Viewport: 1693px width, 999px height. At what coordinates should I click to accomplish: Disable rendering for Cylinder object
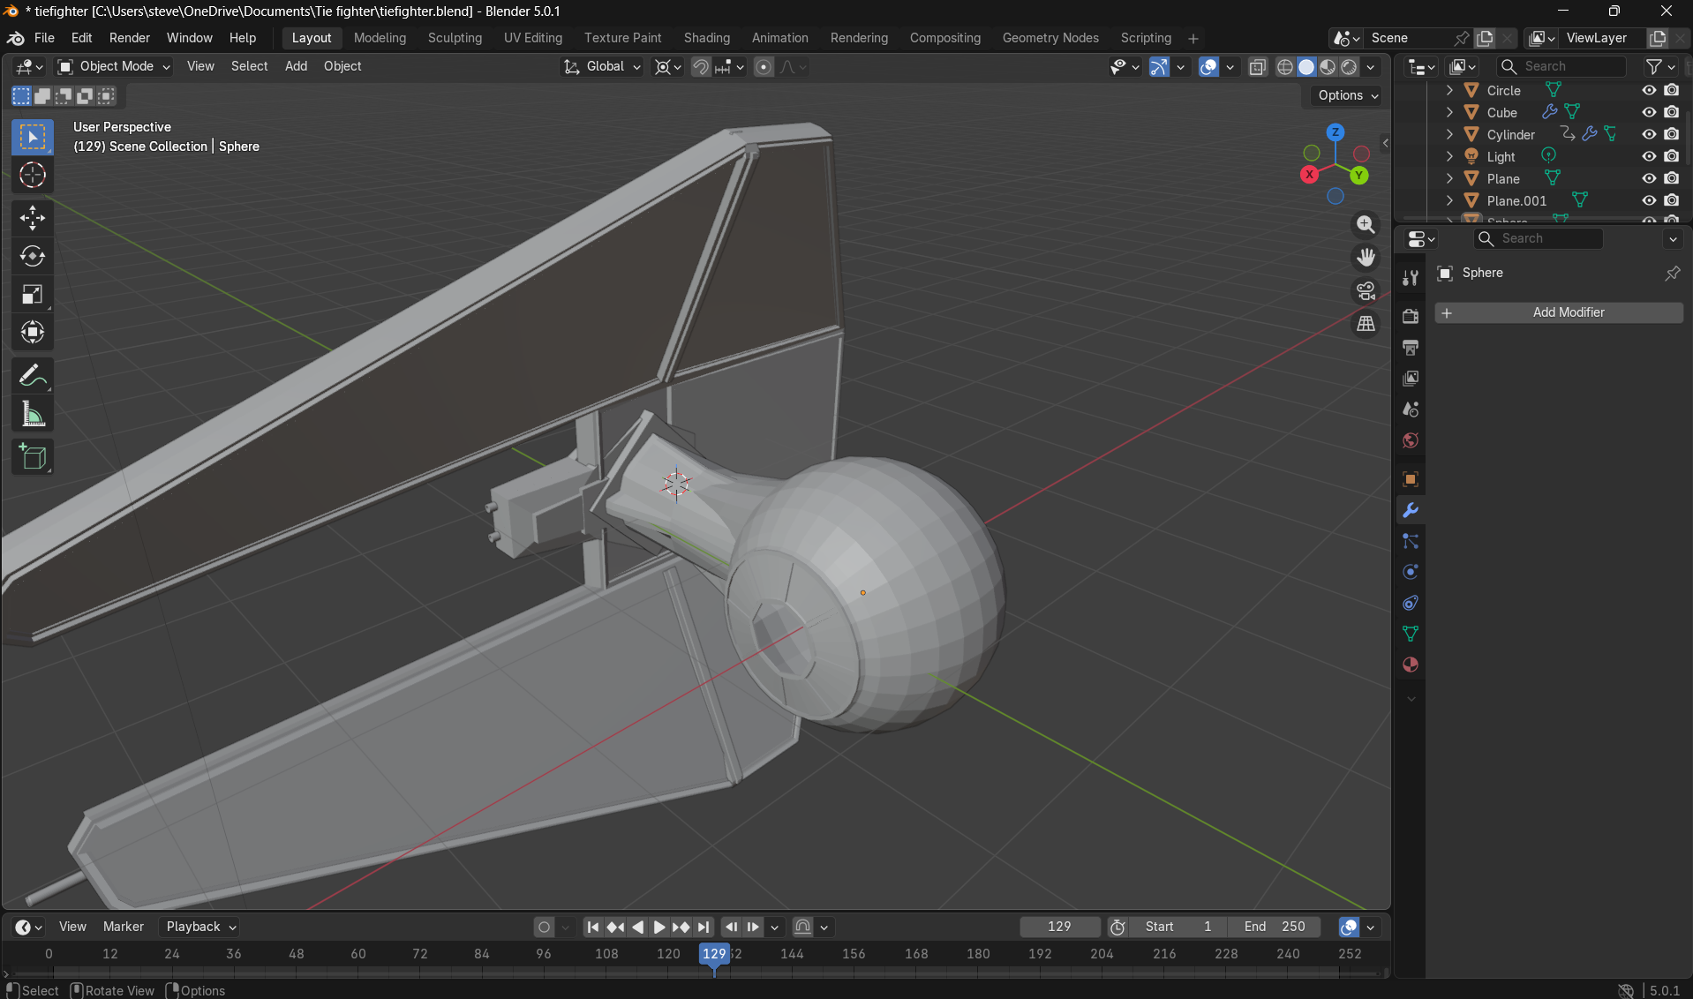pos(1672,134)
